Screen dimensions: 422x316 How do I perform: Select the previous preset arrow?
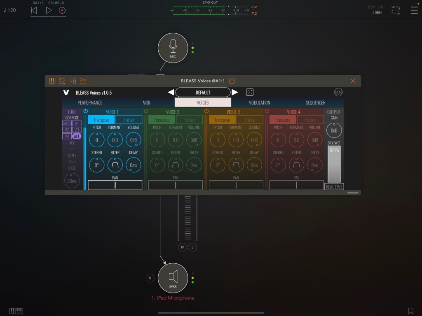pyautogui.click(x=171, y=92)
